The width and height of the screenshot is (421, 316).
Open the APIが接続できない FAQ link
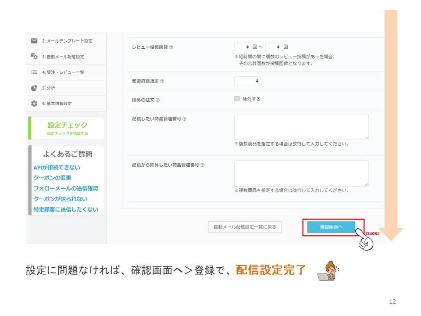57,167
